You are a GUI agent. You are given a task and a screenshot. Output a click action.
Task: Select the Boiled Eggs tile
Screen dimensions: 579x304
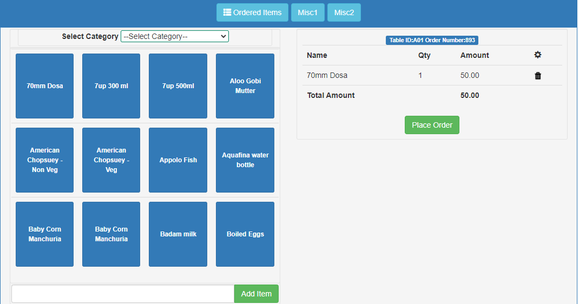tap(245, 234)
